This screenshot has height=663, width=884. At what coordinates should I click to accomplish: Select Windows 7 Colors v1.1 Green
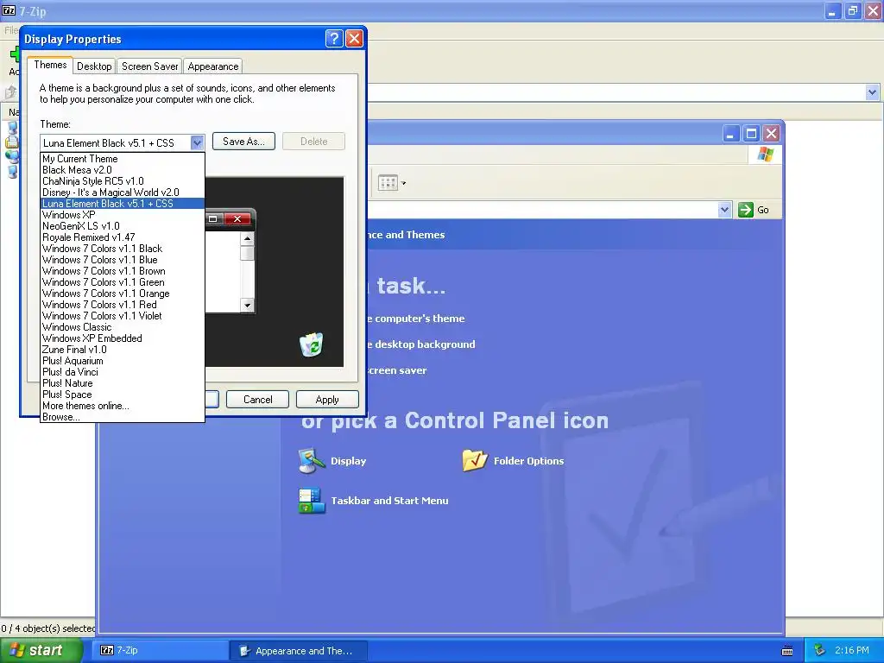123,282
